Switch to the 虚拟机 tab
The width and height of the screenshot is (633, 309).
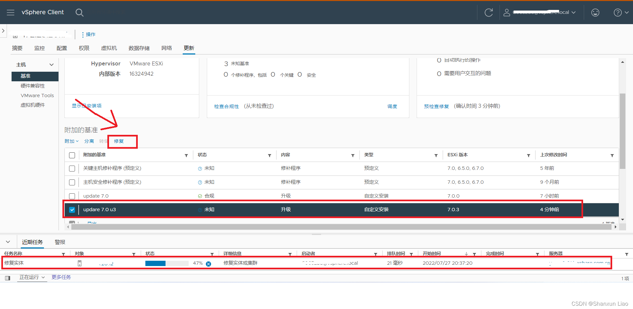pyautogui.click(x=109, y=48)
